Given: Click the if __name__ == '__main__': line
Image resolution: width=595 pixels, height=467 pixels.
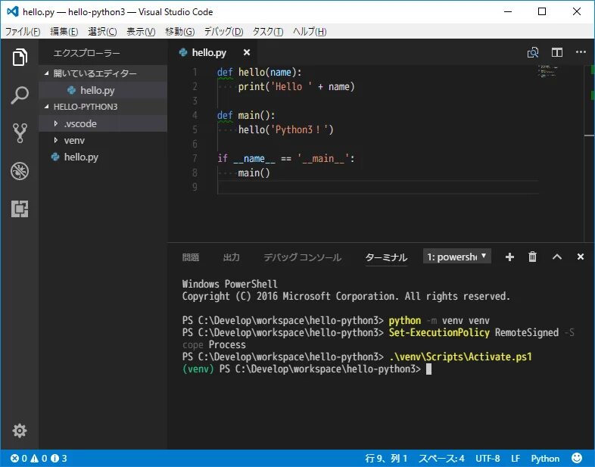Looking at the screenshot, I should pos(286,158).
